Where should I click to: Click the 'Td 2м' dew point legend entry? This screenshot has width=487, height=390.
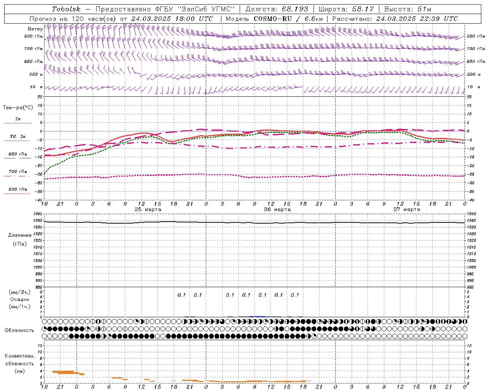(18, 136)
